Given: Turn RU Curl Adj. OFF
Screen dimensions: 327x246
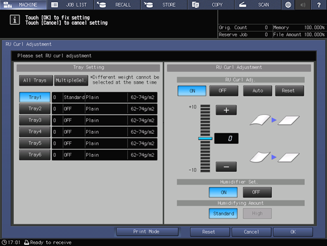Looking at the screenshot, I should (x=224, y=91).
